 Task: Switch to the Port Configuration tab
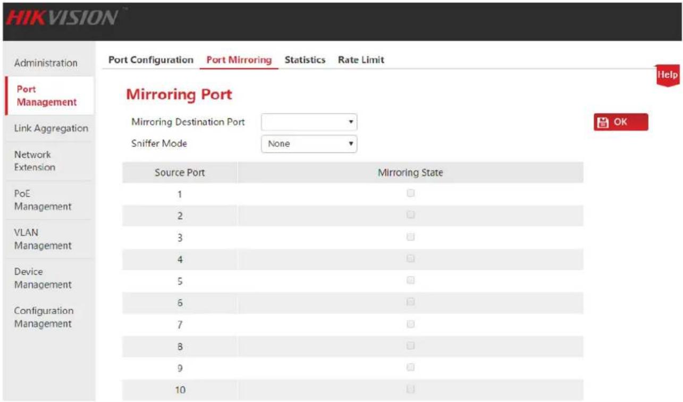click(151, 60)
